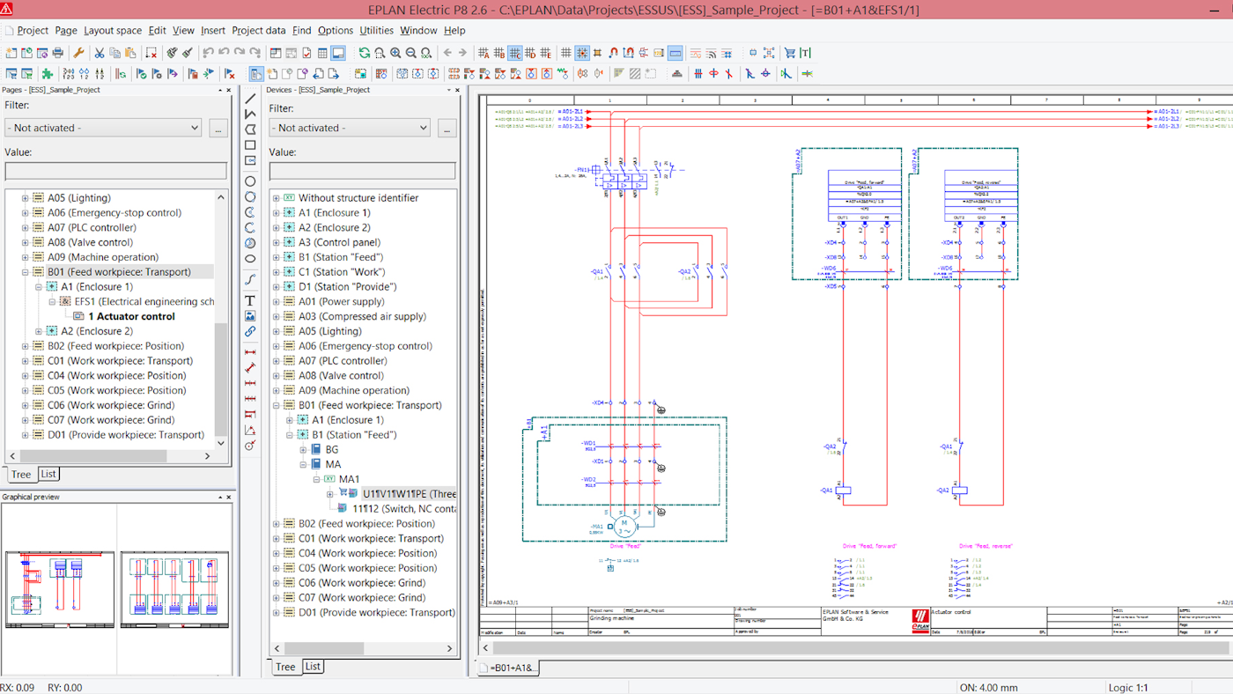Activate grid size D
Viewport: 1233px width, 694px height.
tap(529, 52)
